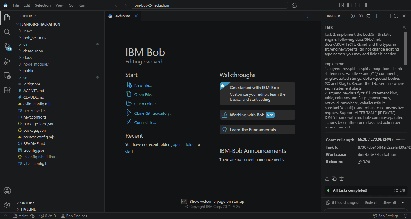Open the Manage gear in activity bar
The width and height of the screenshot is (411, 219).
pyautogui.click(x=7, y=205)
